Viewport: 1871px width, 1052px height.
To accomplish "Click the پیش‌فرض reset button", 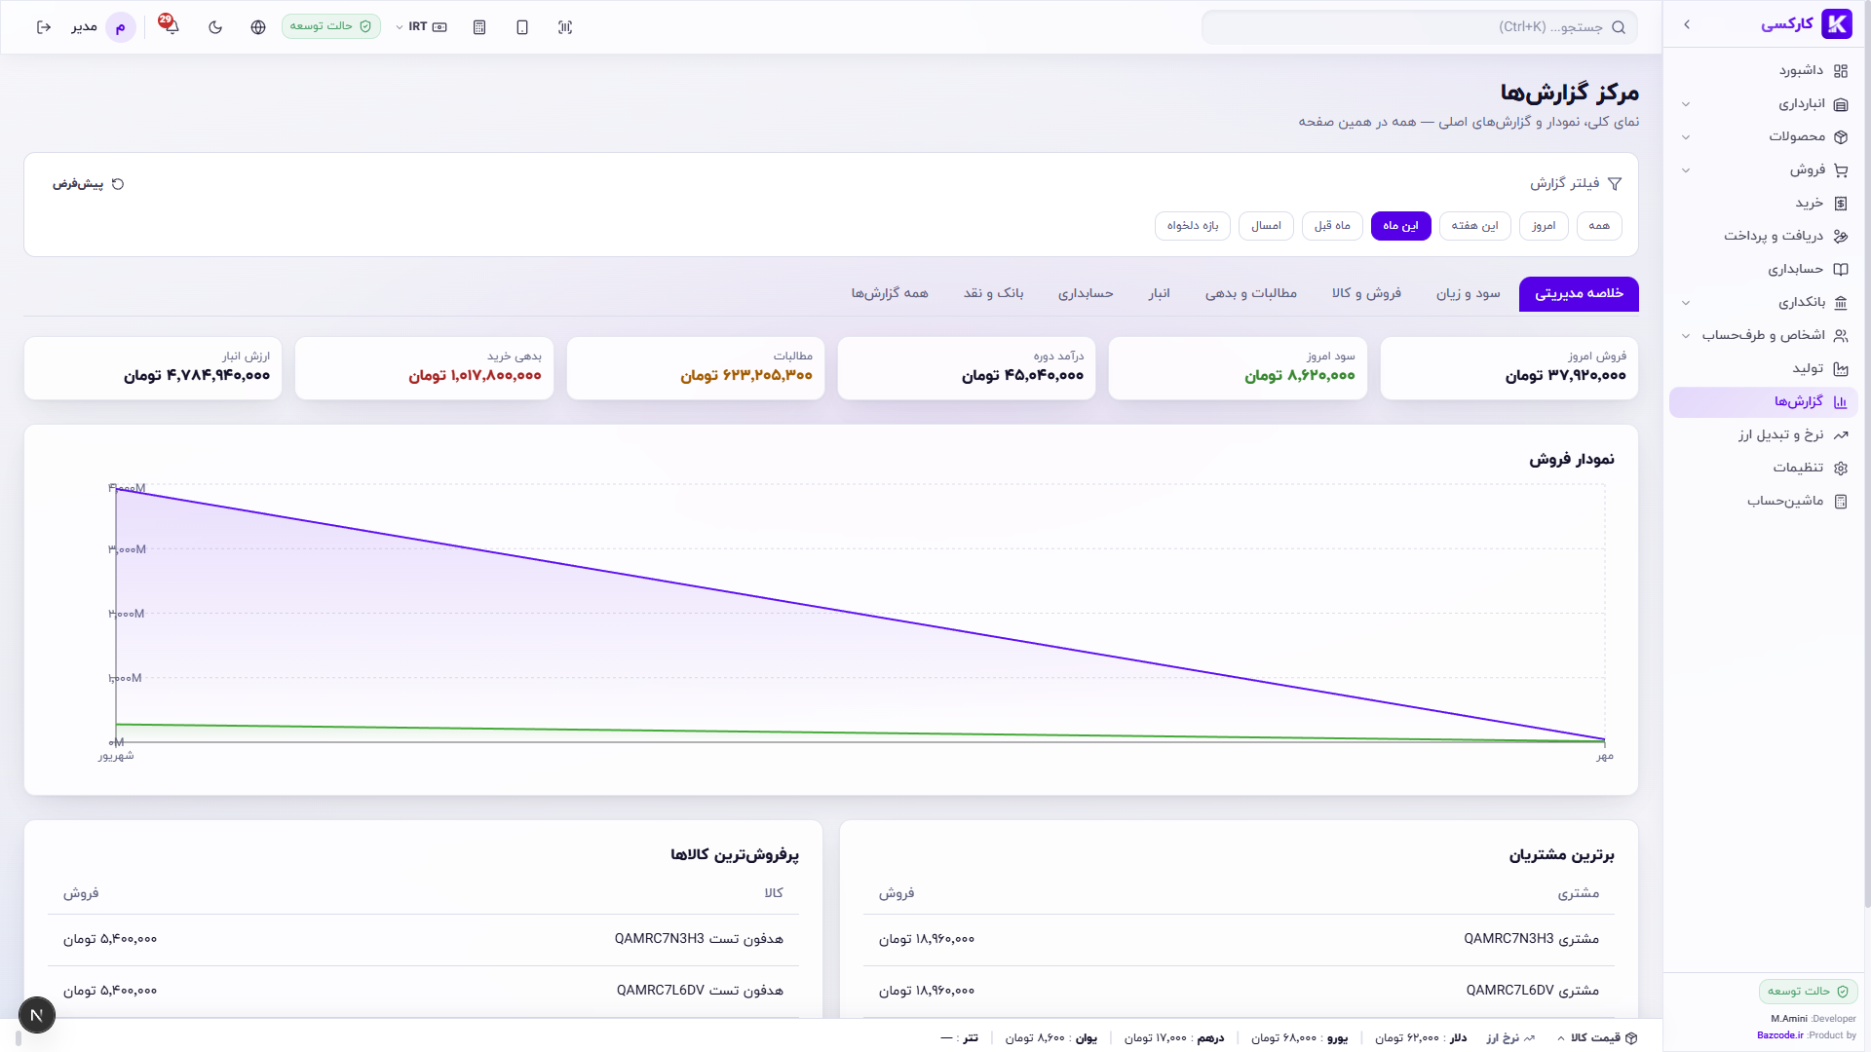I will tap(88, 184).
